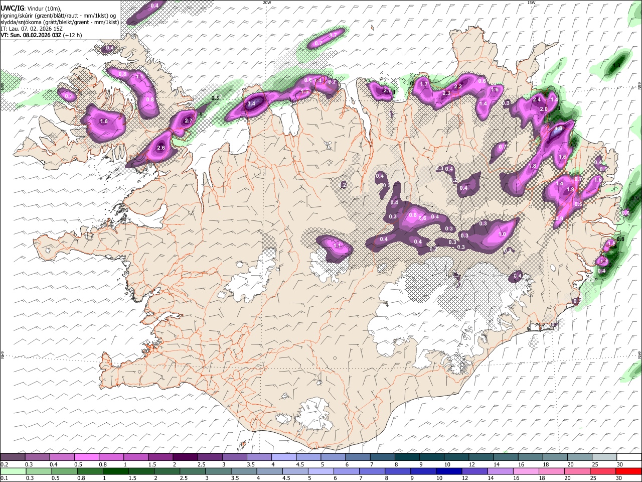Click the 3.4 snowfall value on the map
The image size is (642, 482).
point(252,103)
